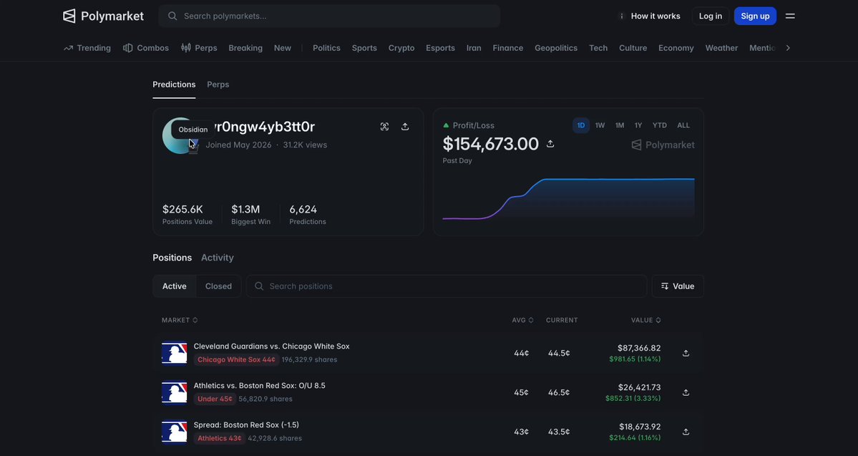Open the Finance category
Image resolution: width=858 pixels, height=456 pixels.
pyautogui.click(x=508, y=48)
